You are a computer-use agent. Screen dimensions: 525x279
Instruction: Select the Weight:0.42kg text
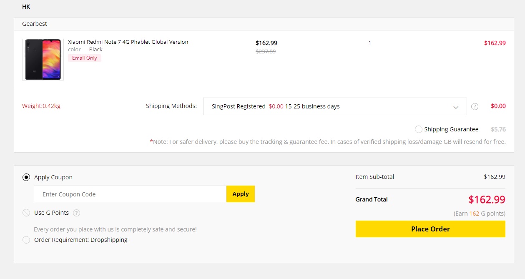click(41, 106)
